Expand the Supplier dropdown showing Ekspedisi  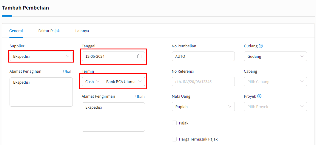coord(41,56)
